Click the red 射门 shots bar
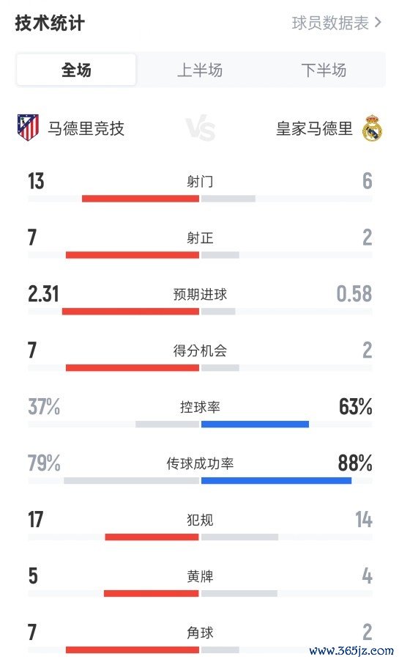399x662 pixels. (141, 199)
